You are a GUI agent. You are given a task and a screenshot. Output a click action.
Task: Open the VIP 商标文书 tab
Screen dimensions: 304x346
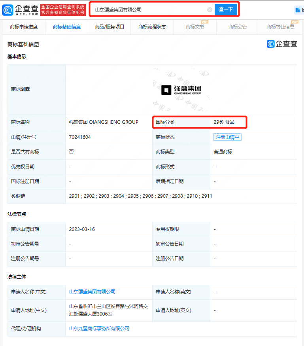(195, 27)
